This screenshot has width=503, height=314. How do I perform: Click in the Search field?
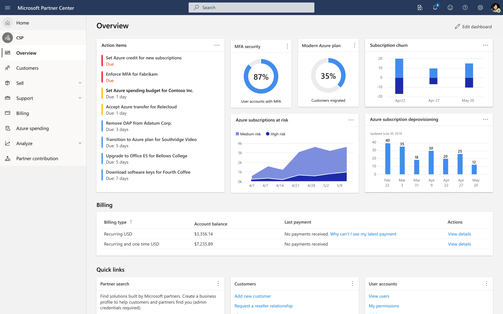click(251, 8)
